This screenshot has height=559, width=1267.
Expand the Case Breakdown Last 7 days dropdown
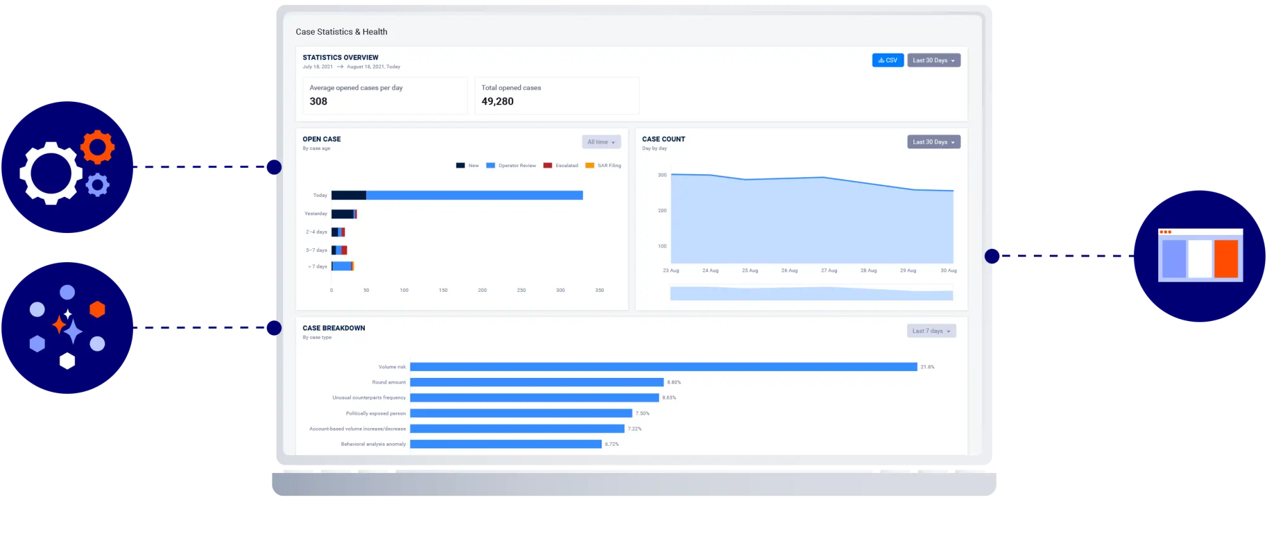click(x=931, y=331)
